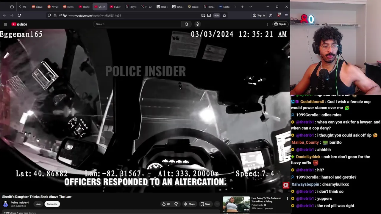Start voice search with the microphone icon

pyautogui.click(x=197, y=24)
